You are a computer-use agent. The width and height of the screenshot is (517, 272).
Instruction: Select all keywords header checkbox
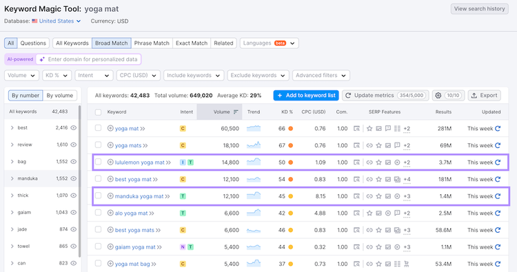99,112
